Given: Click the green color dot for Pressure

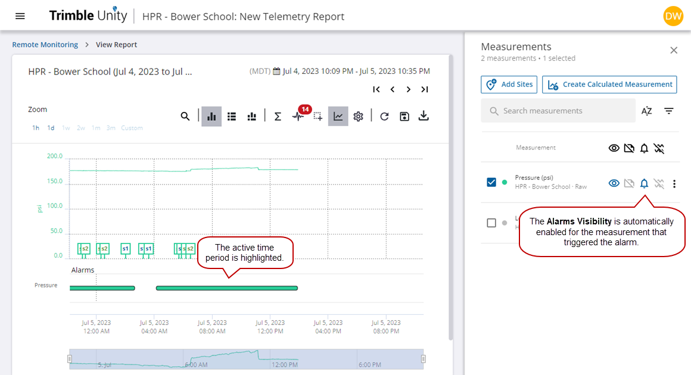Looking at the screenshot, I should point(505,182).
